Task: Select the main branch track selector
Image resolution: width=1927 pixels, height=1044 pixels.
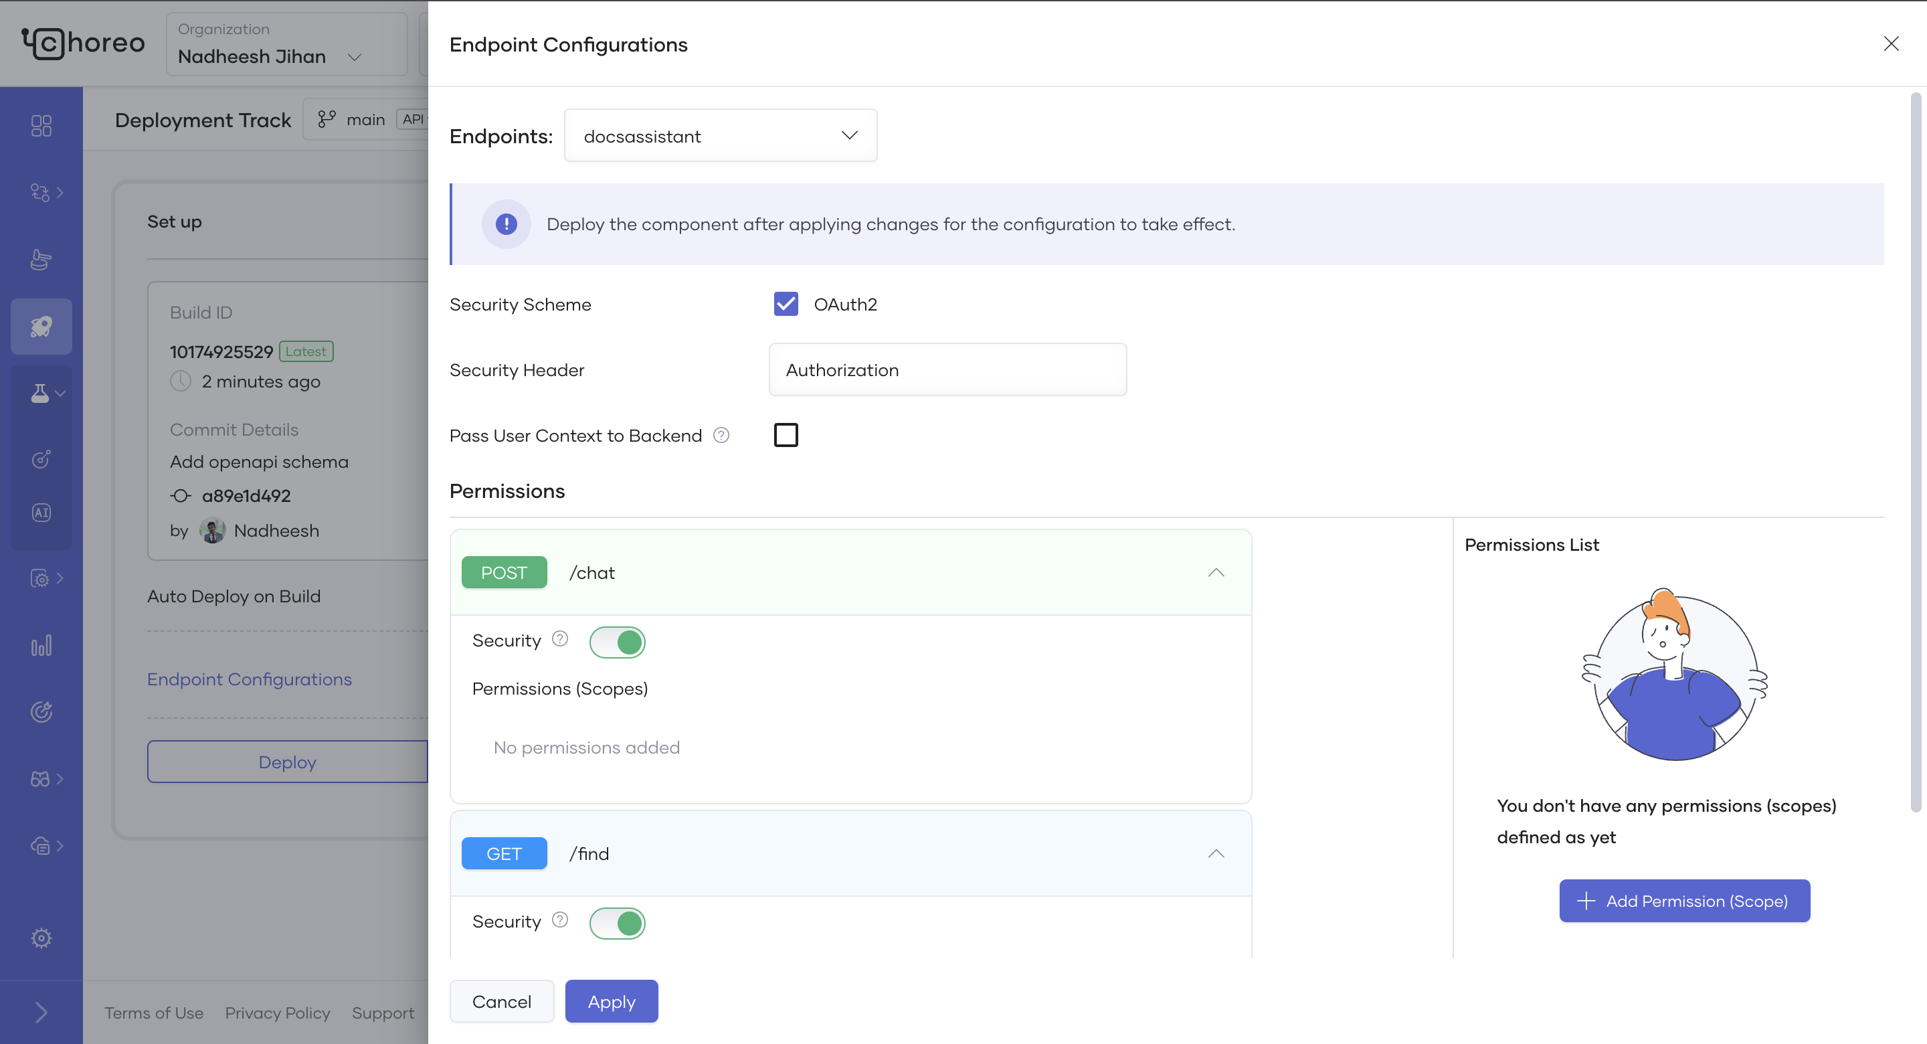Action: click(366, 119)
